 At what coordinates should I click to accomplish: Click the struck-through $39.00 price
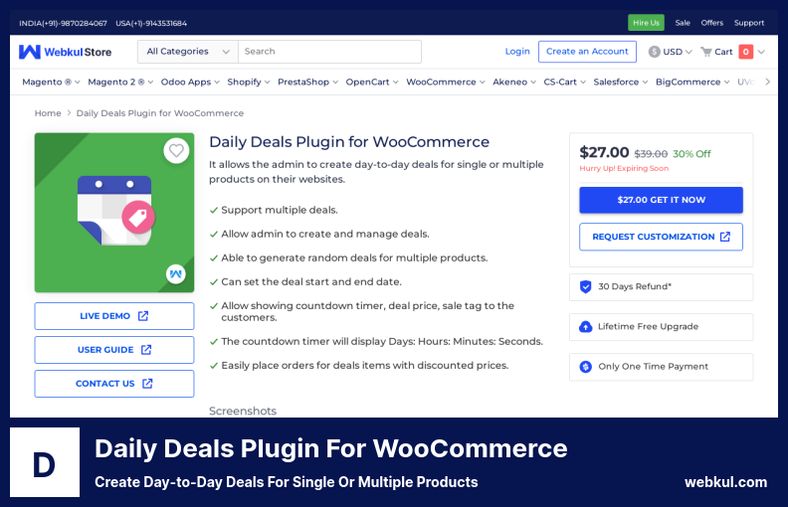[x=651, y=154]
